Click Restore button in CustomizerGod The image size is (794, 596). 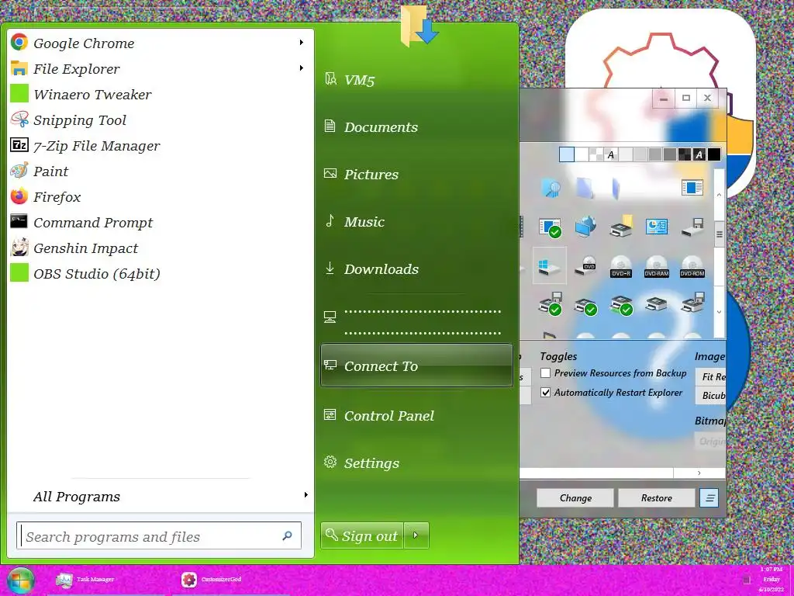(656, 497)
